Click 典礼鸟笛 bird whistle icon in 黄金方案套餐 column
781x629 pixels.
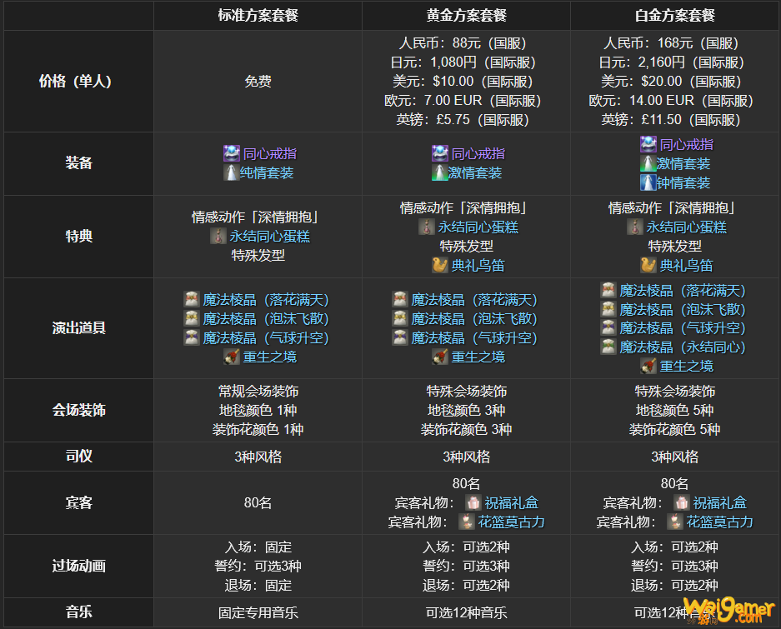click(x=440, y=266)
